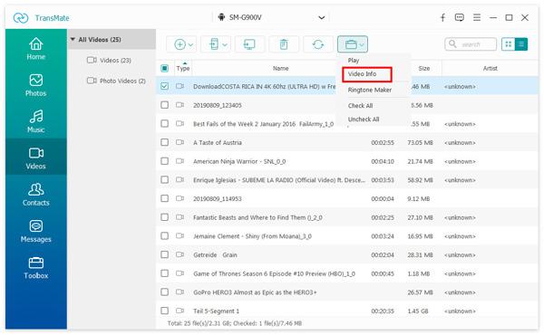
Task: Open the Toolbox section
Action: pos(35,268)
